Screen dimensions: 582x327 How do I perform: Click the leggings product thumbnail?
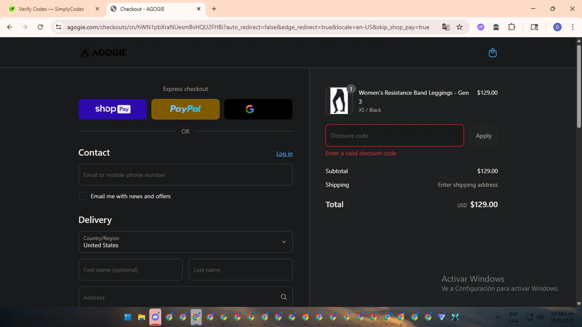339,100
